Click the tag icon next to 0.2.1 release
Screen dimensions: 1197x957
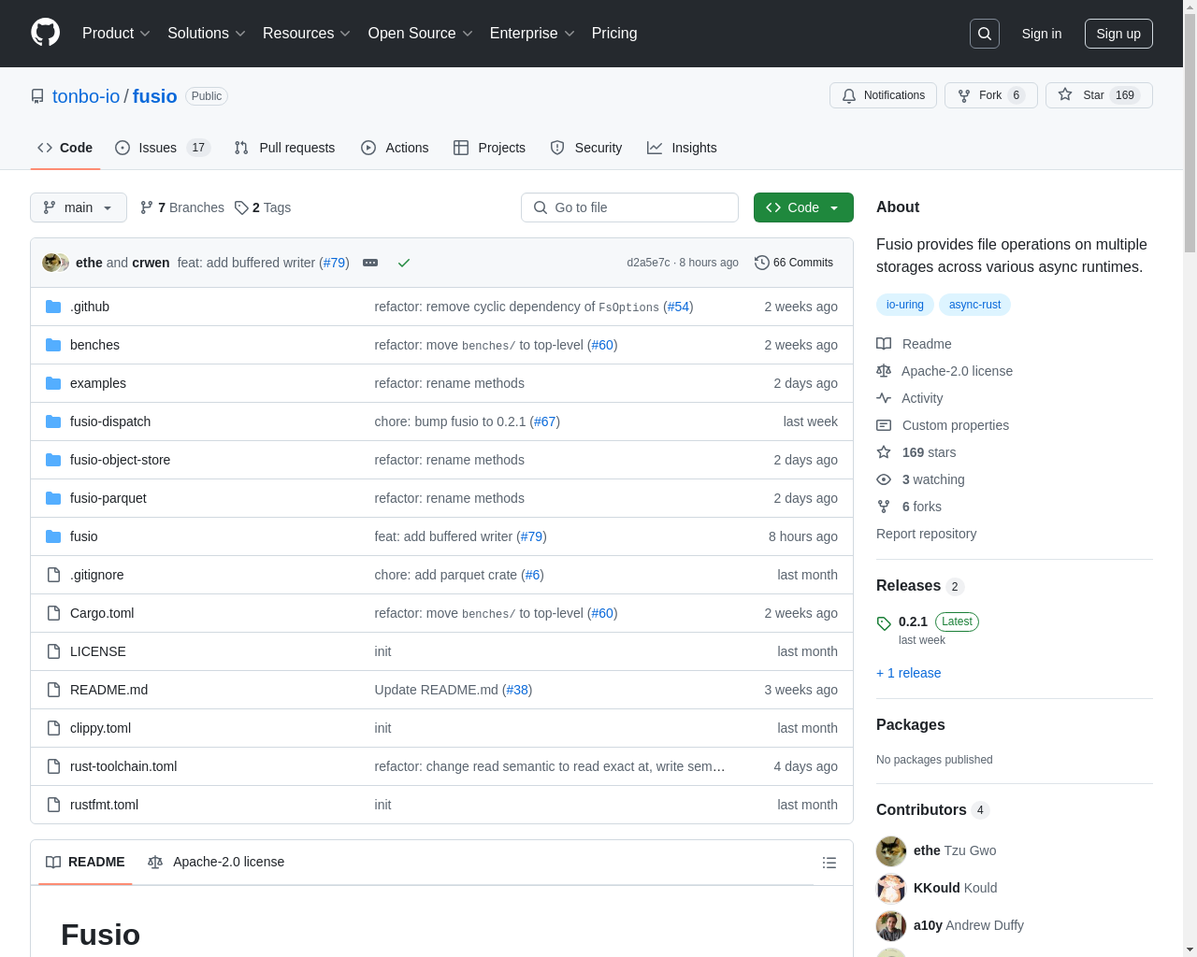click(884, 623)
